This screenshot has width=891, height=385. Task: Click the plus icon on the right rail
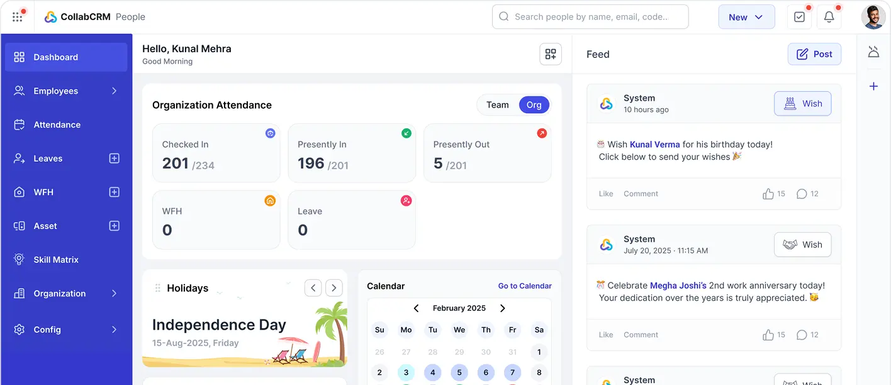(873, 86)
